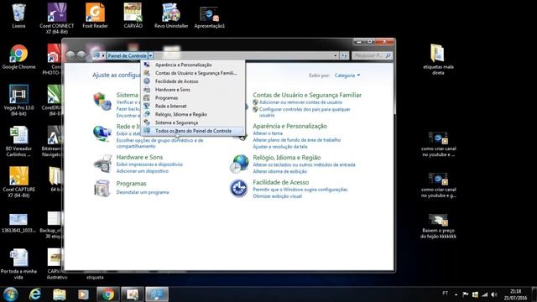The image size is (537, 302).
Task: Choose Todos os Itens do Painel de Controle
Action: (193, 131)
